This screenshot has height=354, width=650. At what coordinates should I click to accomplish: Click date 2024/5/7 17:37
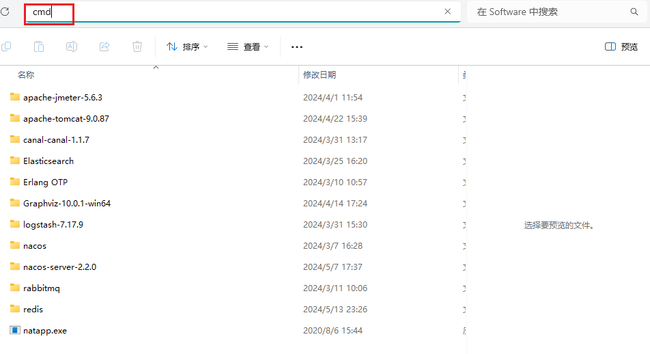point(333,267)
